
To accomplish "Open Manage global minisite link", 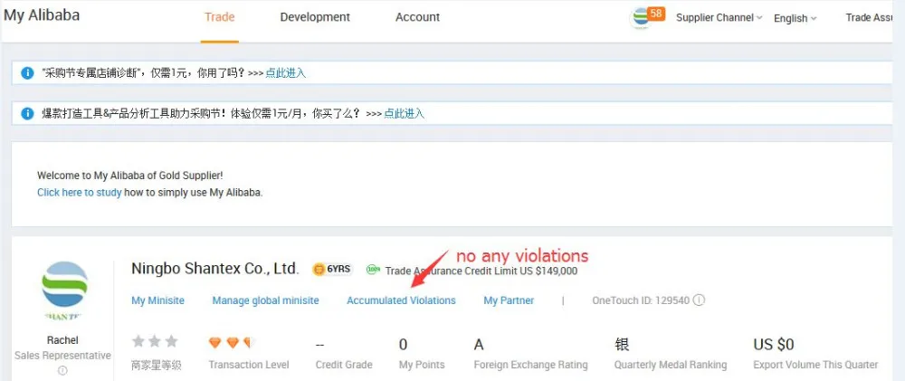I will 265,300.
